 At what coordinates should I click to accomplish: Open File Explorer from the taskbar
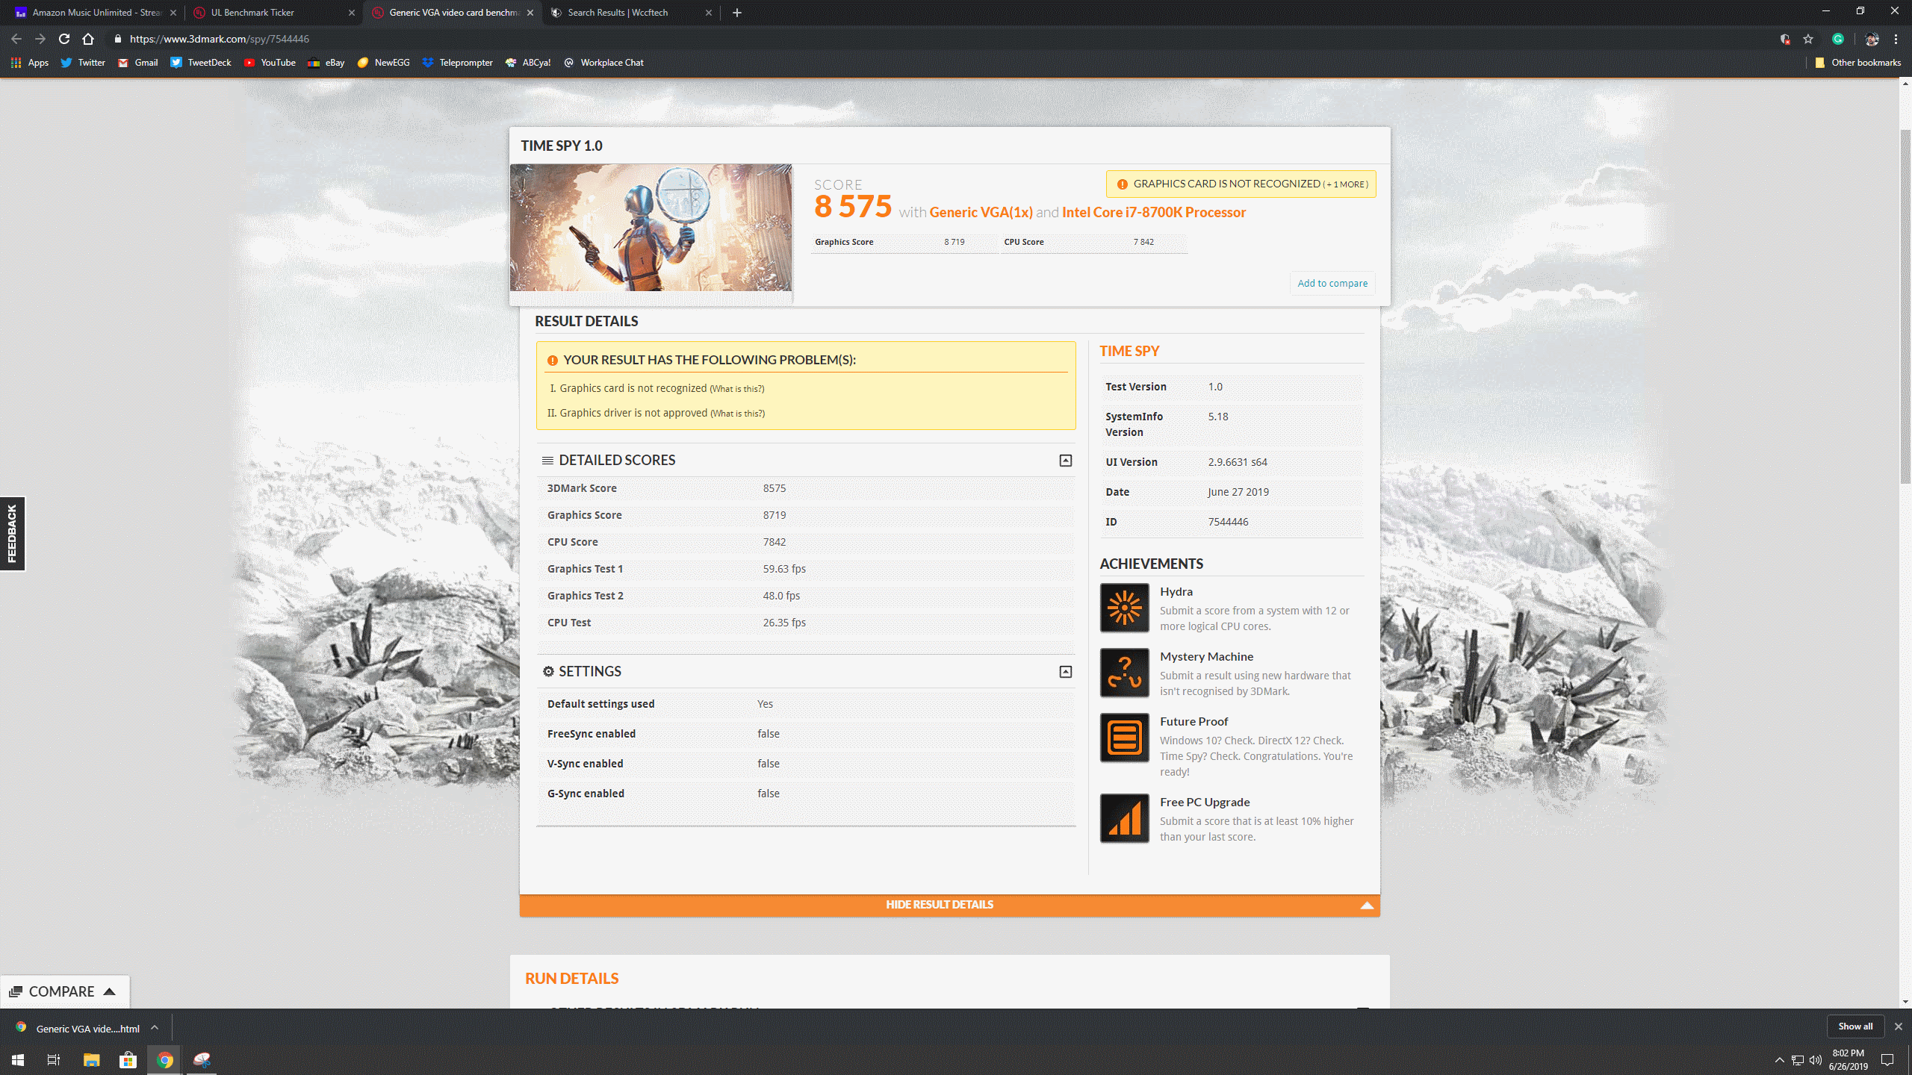pyautogui.click(x=91, y=1059)
